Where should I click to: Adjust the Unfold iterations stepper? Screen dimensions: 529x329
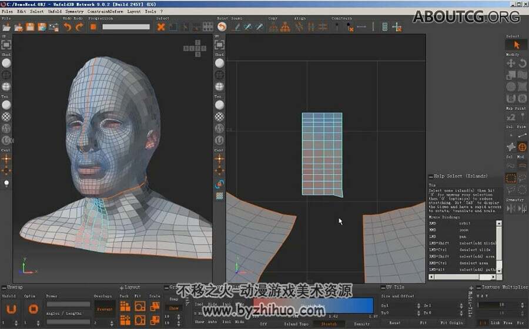tap(16, 323)
